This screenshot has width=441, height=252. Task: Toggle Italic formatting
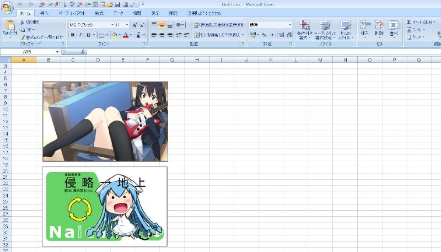pos(80,35)
